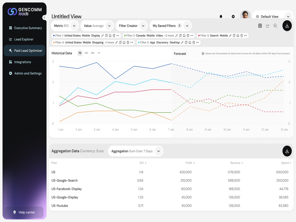Open Executive Summary in the sidebar
This screenshot has width=296, height=222.
pyautogui.click(x=25, y=28)
